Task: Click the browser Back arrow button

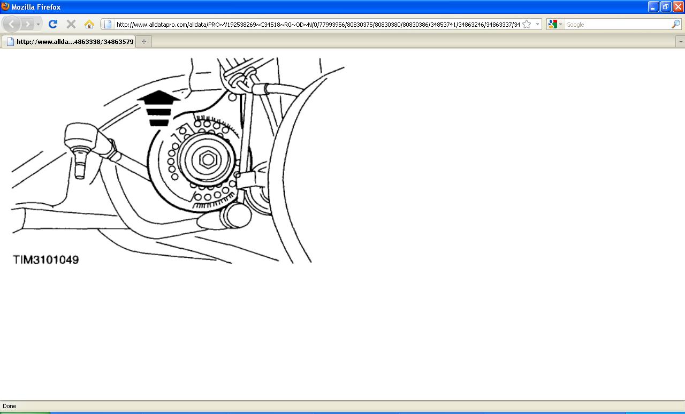Action: click(12, 24)
